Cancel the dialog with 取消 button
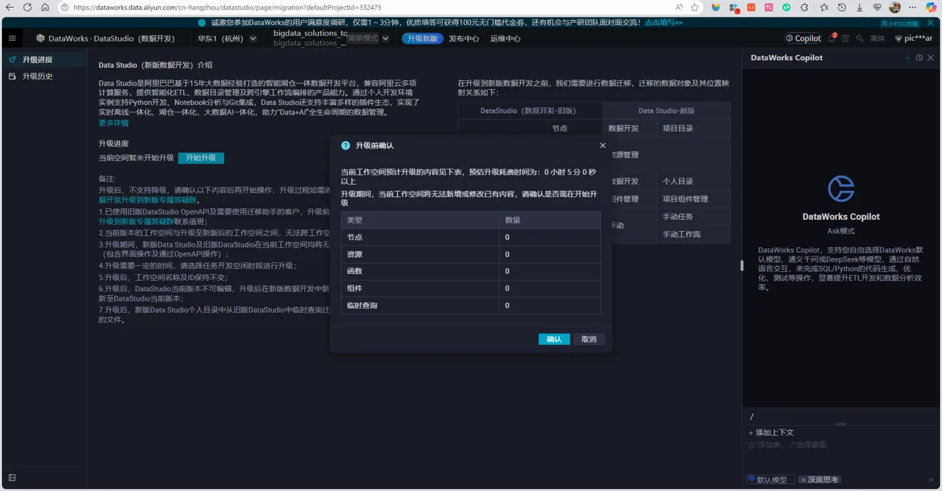Viewport: 942px width, 491px height. (589, 339)
